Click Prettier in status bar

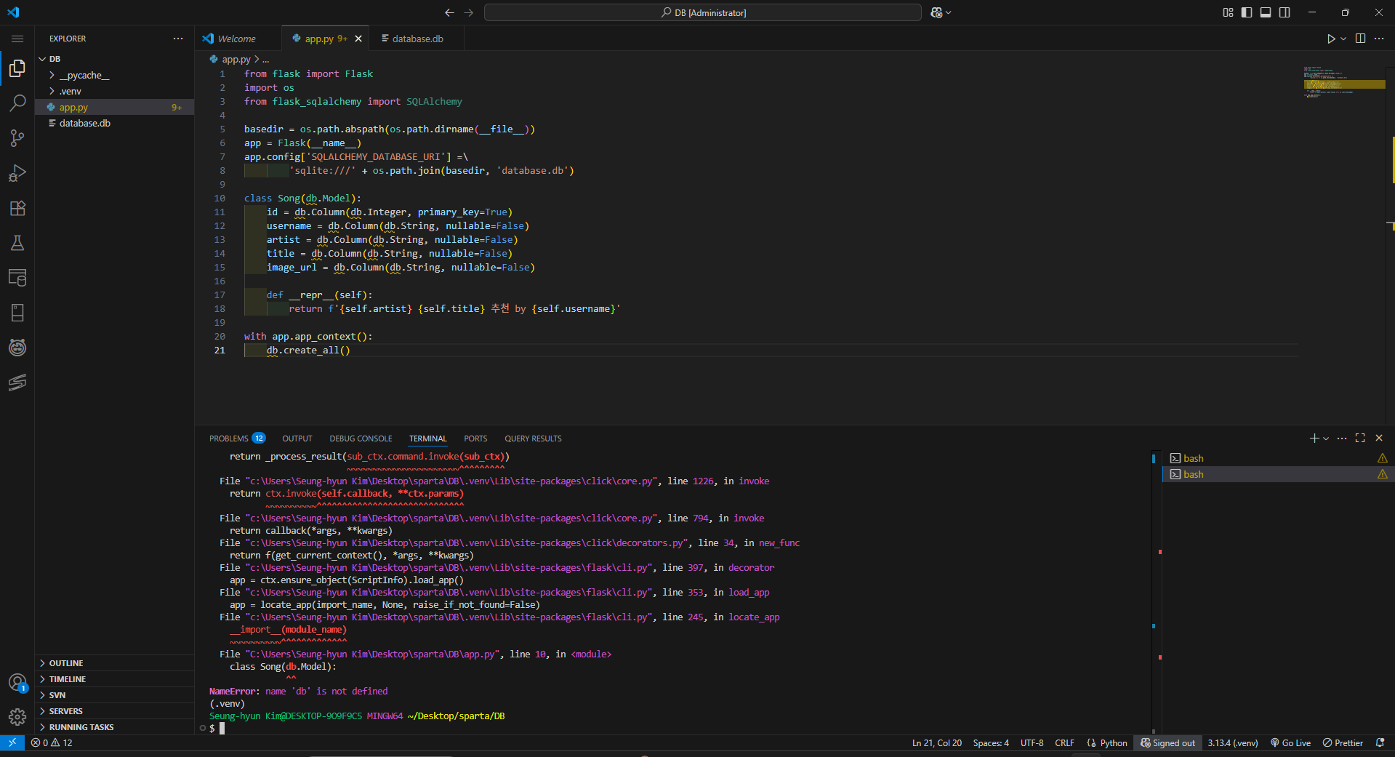(x=1343, y=743)
